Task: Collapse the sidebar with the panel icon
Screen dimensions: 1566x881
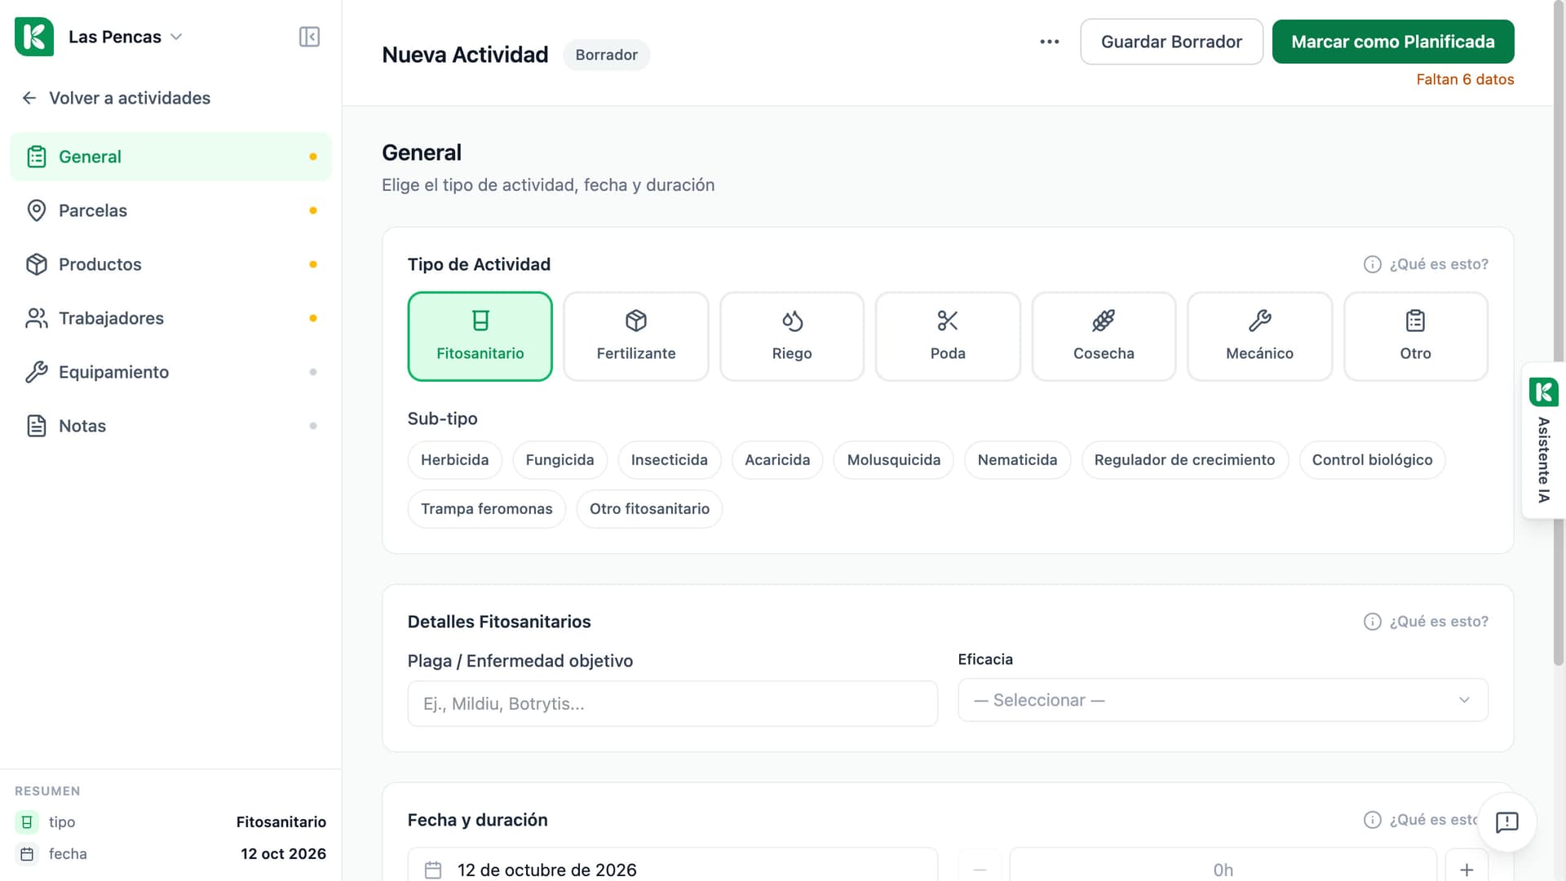Action: click(309, 37)
